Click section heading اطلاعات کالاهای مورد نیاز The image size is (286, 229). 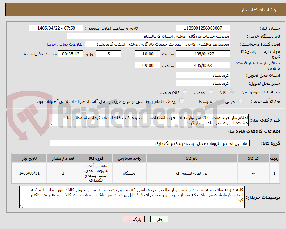click(254, 131)
